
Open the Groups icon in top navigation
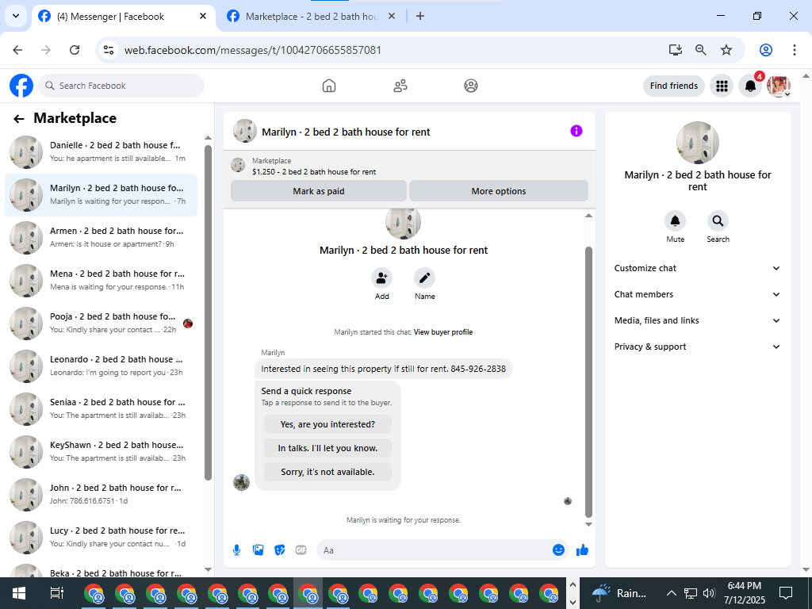pyautogui.click(x=471, y=86)
